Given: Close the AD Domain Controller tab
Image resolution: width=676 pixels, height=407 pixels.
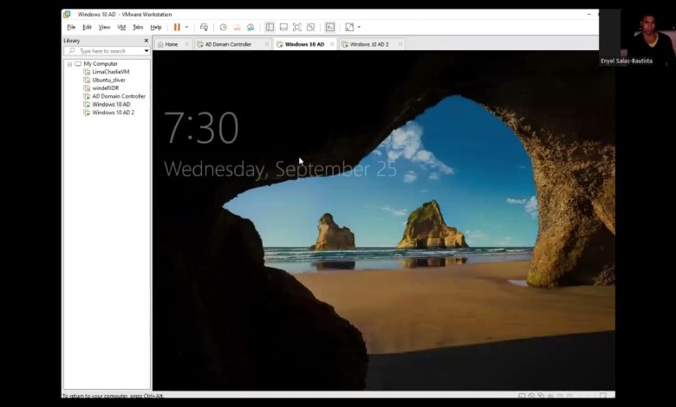Looking at the screenshot, I should (267, 44).
